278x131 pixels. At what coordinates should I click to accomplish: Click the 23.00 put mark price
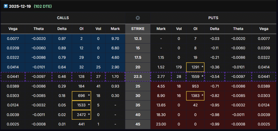click(161, 124)
